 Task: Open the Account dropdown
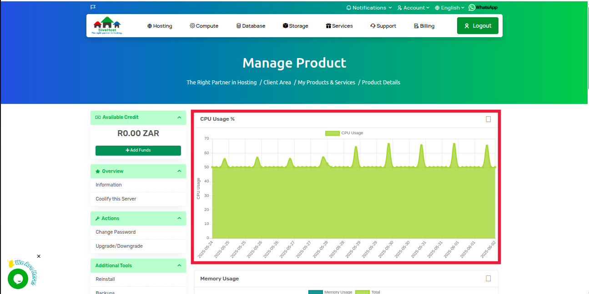pos(413,8)
